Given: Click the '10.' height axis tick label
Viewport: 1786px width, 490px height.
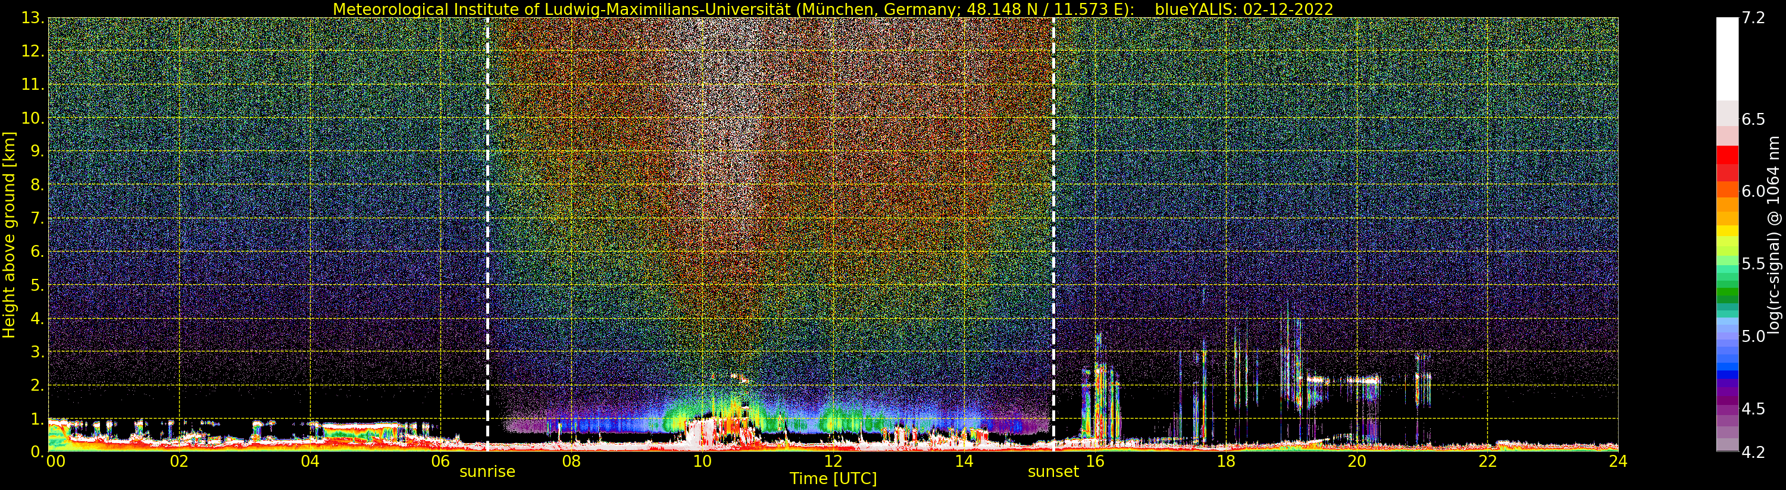Looking at the screenshot, I should pos(33,118).
